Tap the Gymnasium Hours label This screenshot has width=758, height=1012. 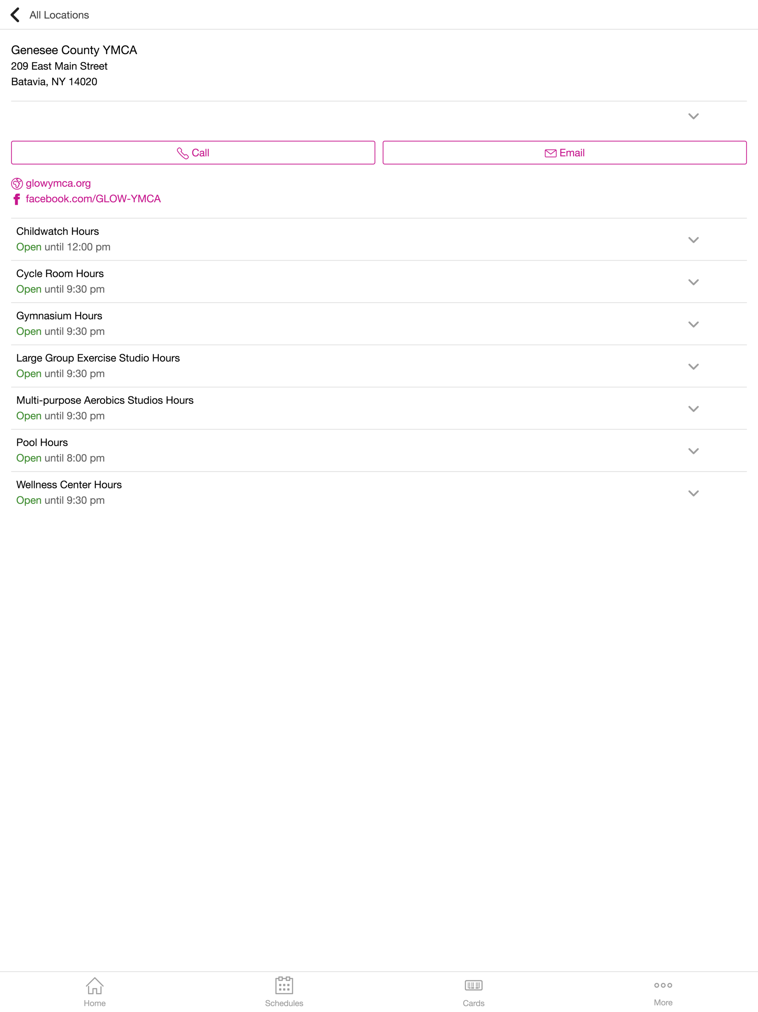coord(60,316)
